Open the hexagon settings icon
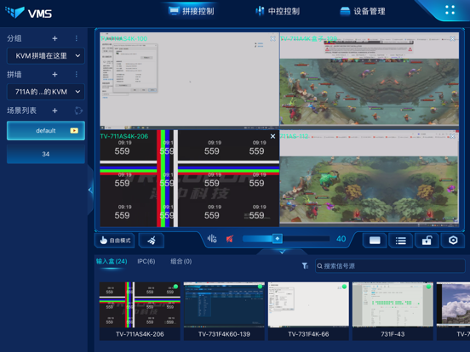This screenshot has height=352, width=470. click(x=453, y=241)
